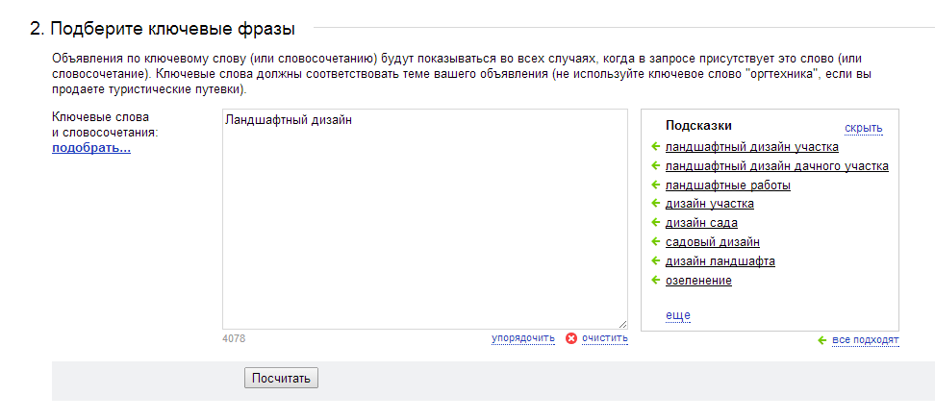Click the упорядочить link
Image resolution: width=935 pixels, height=420 pixels.
pos(523,338)
